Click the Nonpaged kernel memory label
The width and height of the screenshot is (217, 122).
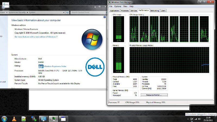click(x=117, y=95)
